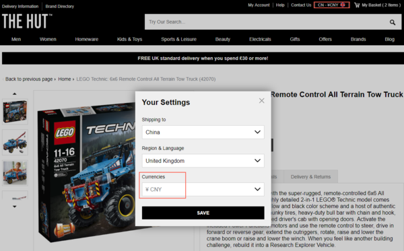Select the first LEGO box thumbnail
Image resolution: width=404 pixels, height=251 pixels.
(x=15, y=112)
